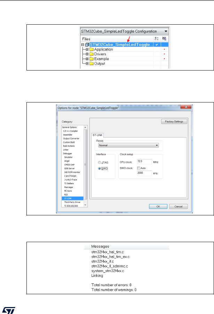
Task: Select Build Actions category
Action: coord(69,146)
